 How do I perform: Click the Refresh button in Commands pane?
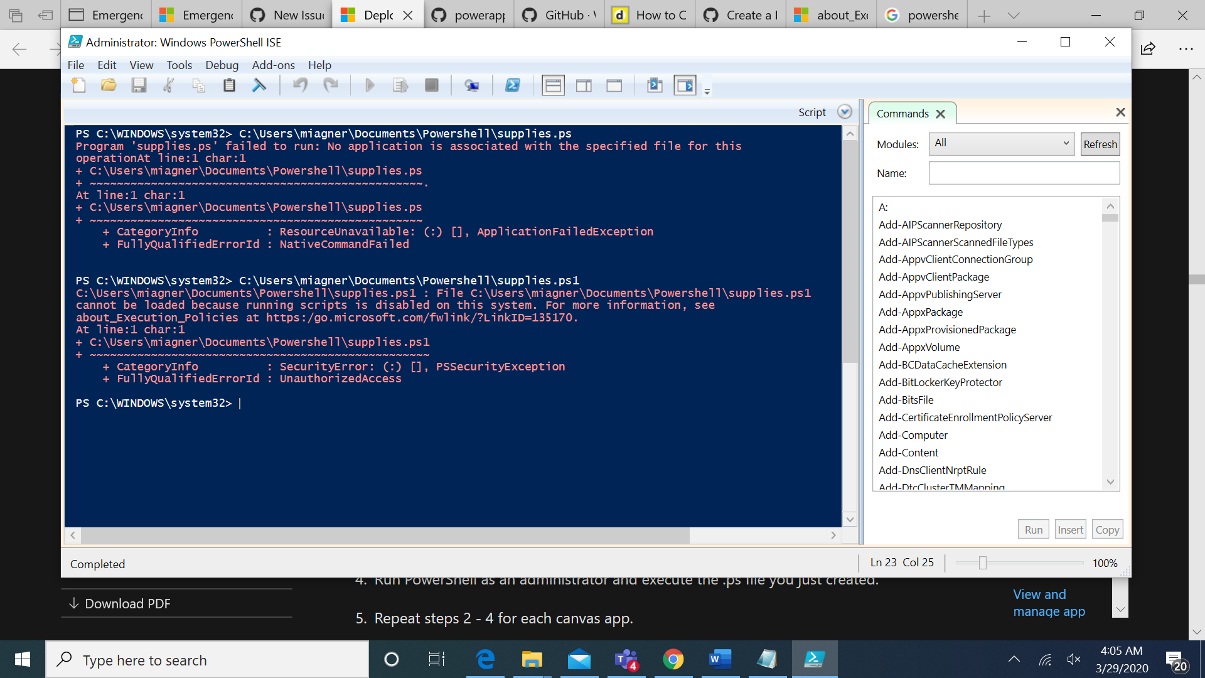(x=1100, y=144)
